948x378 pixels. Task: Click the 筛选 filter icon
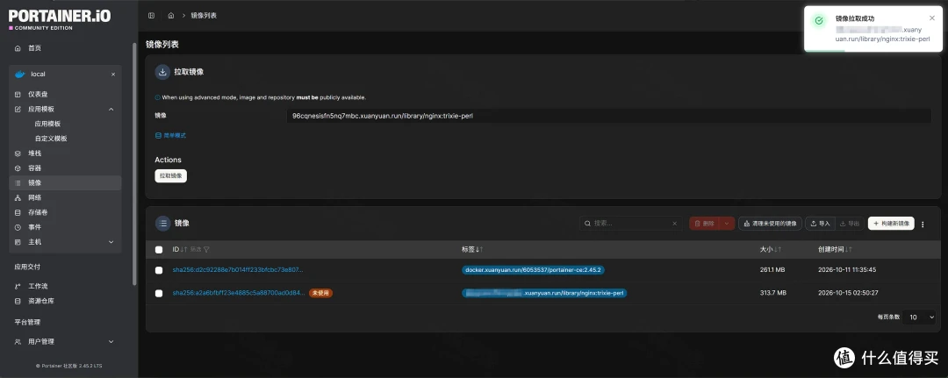point(200,249)
